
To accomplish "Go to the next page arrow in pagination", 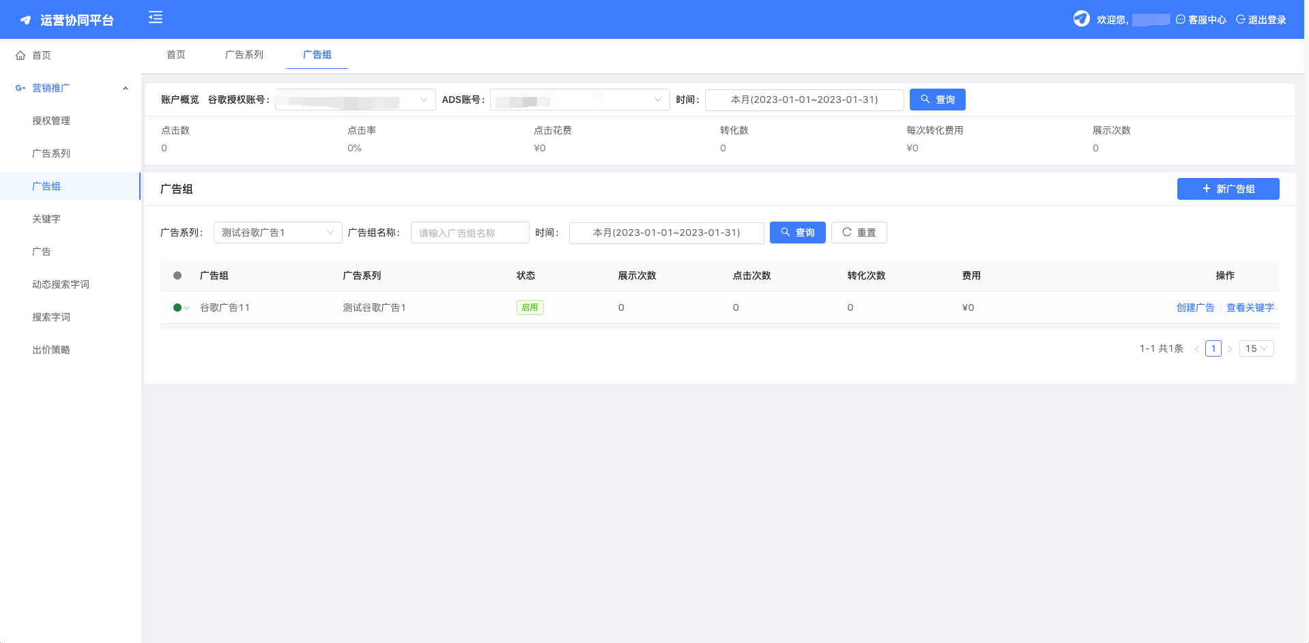I will point(1230,349).
